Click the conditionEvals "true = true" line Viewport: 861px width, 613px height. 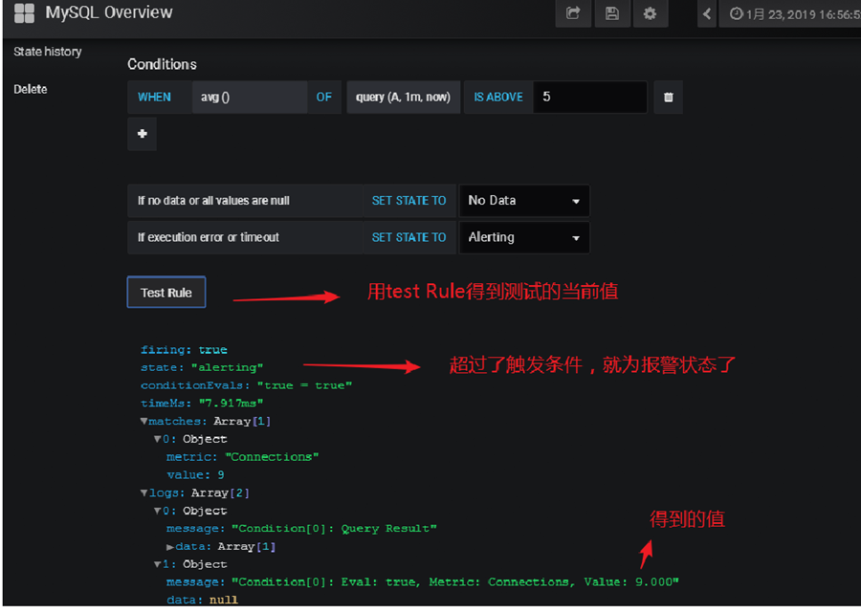[246, 385]
